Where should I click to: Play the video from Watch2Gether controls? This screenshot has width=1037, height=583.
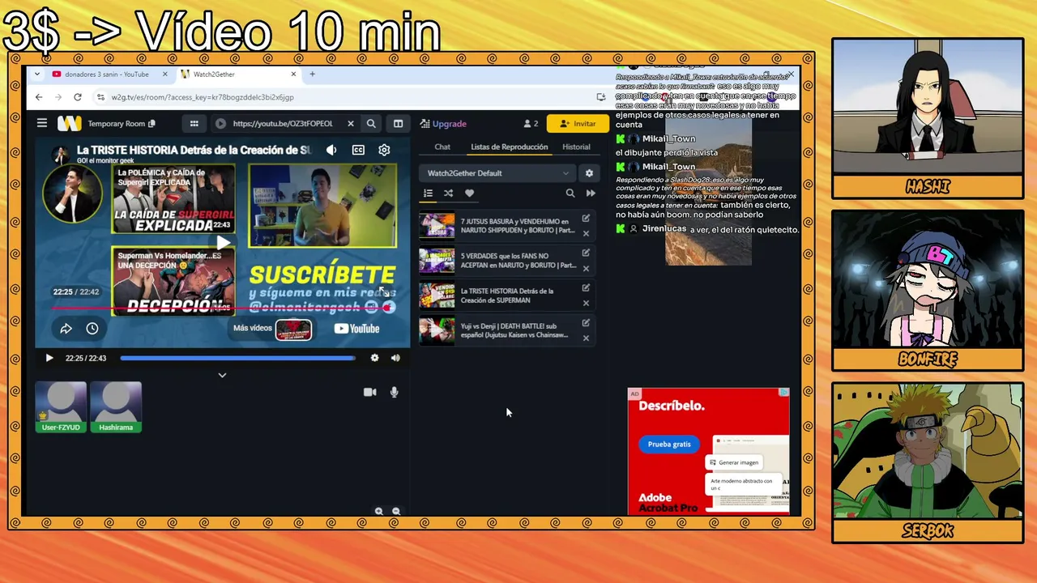click(49, 358)
